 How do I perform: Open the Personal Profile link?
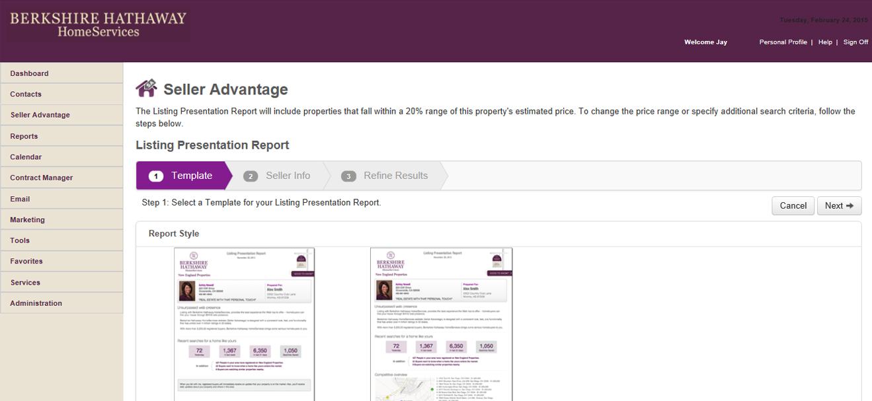tap(783, 42)
